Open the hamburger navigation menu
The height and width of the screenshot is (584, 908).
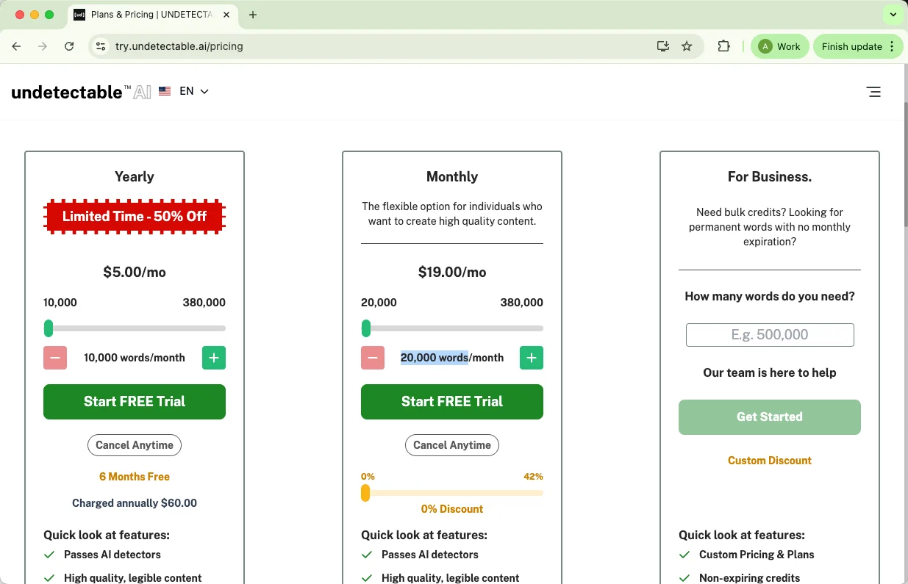(x=873, y=92)
